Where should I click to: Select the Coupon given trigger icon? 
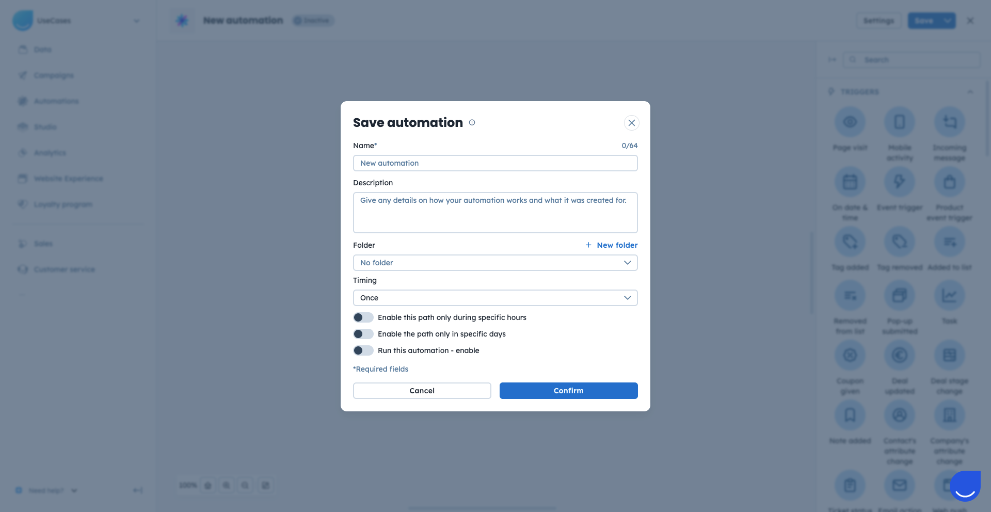(850, 355)
